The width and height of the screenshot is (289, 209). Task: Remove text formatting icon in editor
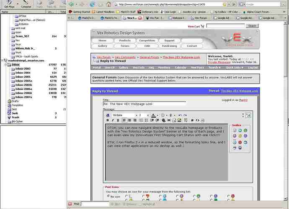(x=108, y=115)
